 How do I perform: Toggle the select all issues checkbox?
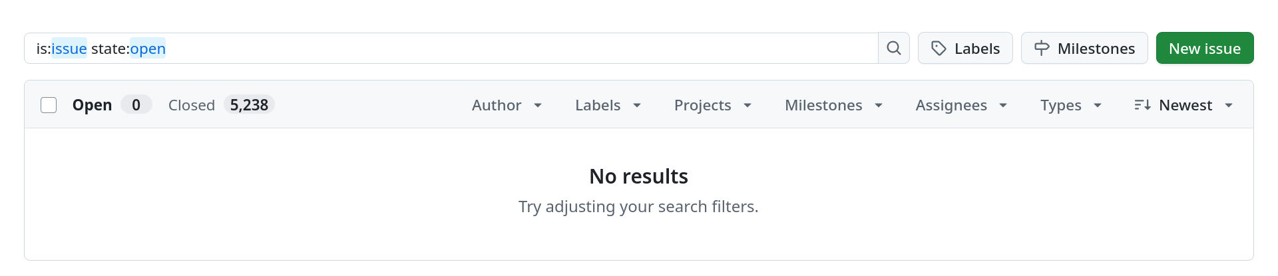click(49, 105)
